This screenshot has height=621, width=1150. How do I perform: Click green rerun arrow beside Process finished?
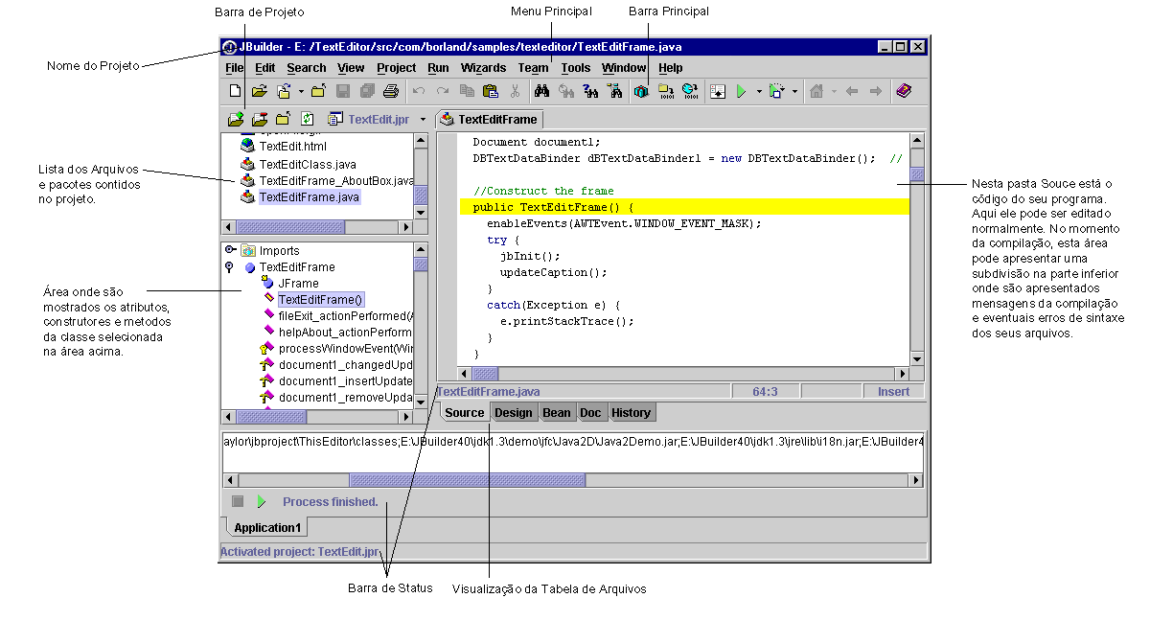pyautogui.click(x=261, y=501)
